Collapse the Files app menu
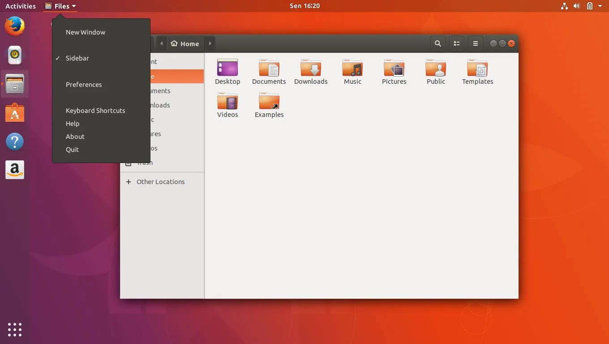The height and width of the screenshot is (344, 609). [x=60, y=6]
